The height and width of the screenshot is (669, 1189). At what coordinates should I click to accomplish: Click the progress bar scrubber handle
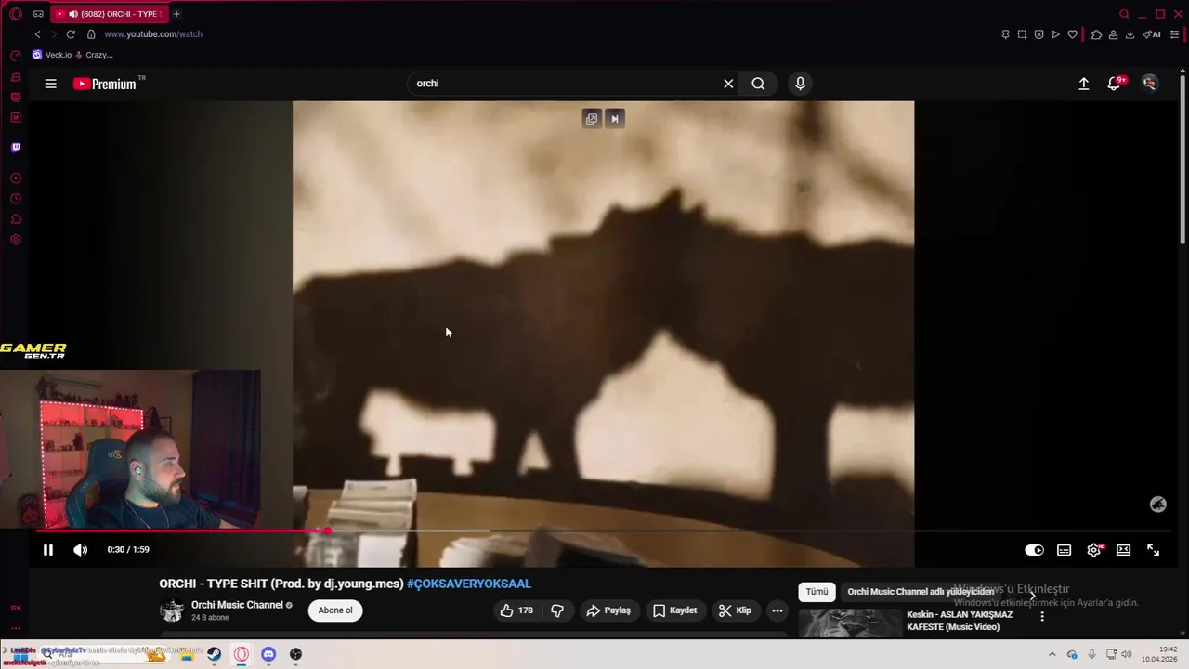(x=327, y=531)
